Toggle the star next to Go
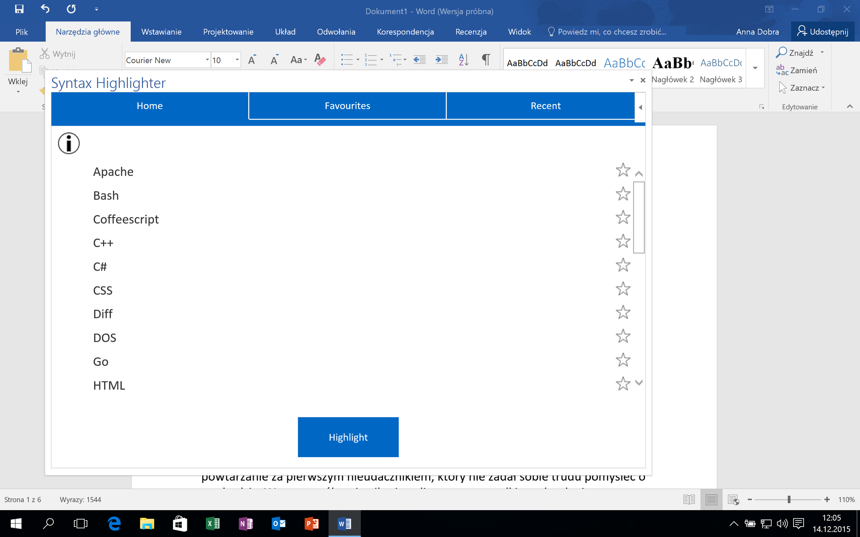The image size is (860, 537). pos(623,360)
